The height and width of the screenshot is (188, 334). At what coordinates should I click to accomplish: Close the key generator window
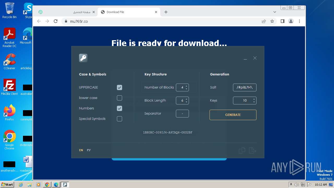tap(255, 58)
